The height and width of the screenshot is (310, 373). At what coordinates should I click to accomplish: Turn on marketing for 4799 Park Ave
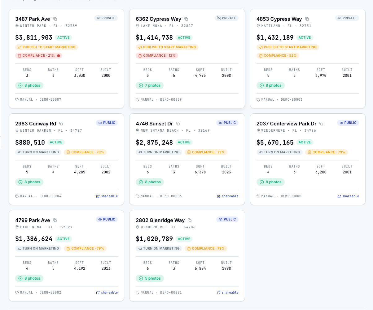(x=38, y=248)
